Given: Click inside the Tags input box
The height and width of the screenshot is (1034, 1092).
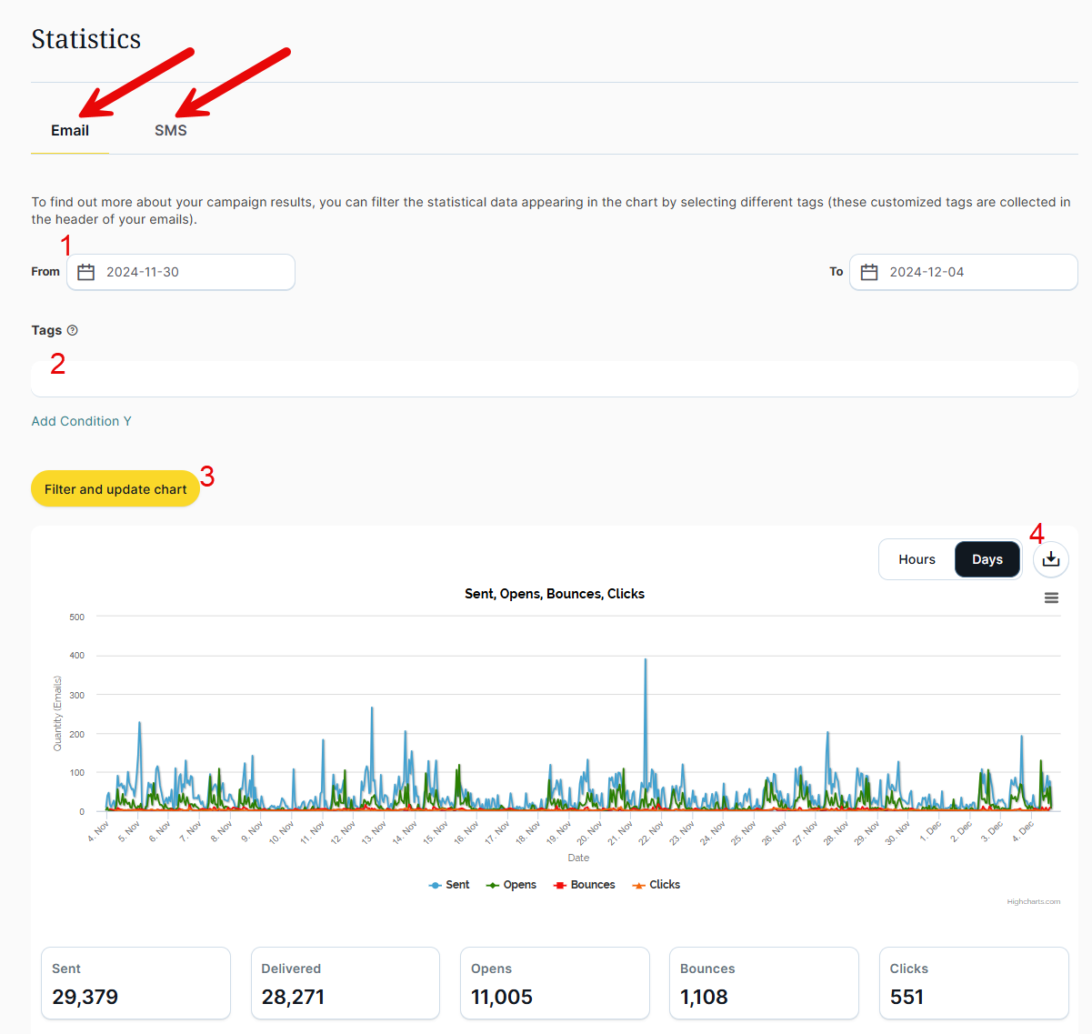Looking at the screenshot, I should click(x=555, y=379).
